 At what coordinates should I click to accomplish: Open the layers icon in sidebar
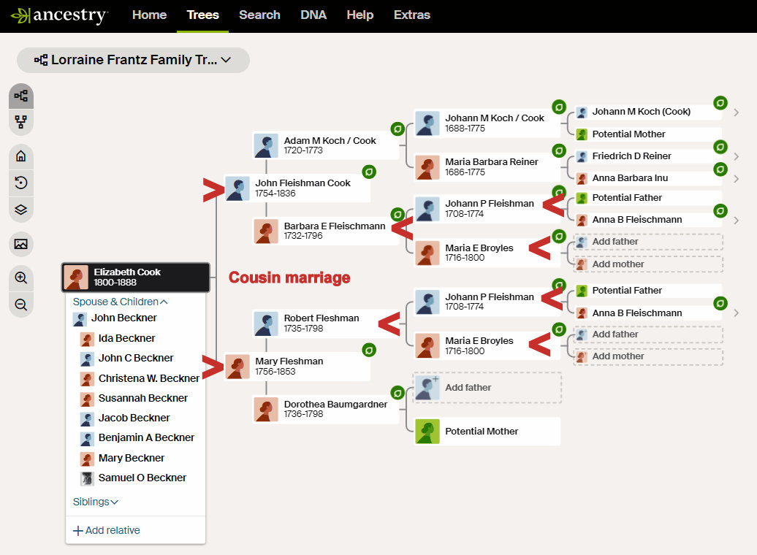[21, 210]
